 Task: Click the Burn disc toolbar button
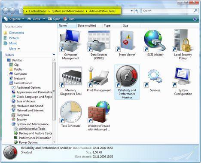click(x=69, y=19)
